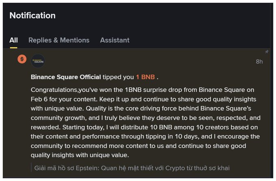Image resolution: width=276 pixels, height=181 pixels.
Task: Click the orange dollar tip icon
Action: [x=22, y=59]
